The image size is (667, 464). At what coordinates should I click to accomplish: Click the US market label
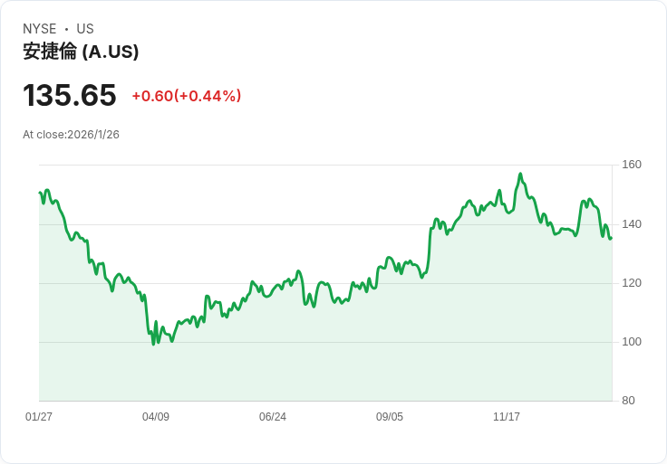coord(85,29)
